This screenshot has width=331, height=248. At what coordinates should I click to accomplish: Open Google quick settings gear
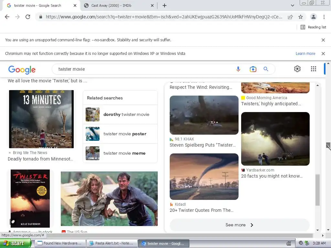pyautogui.click(x=297, y=69)
